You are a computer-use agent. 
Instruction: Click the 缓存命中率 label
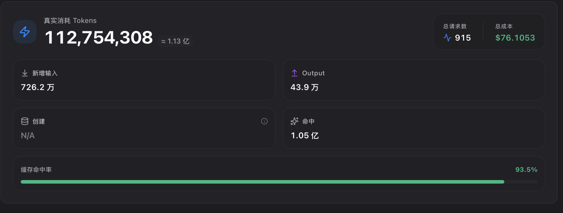coord(36,169)
